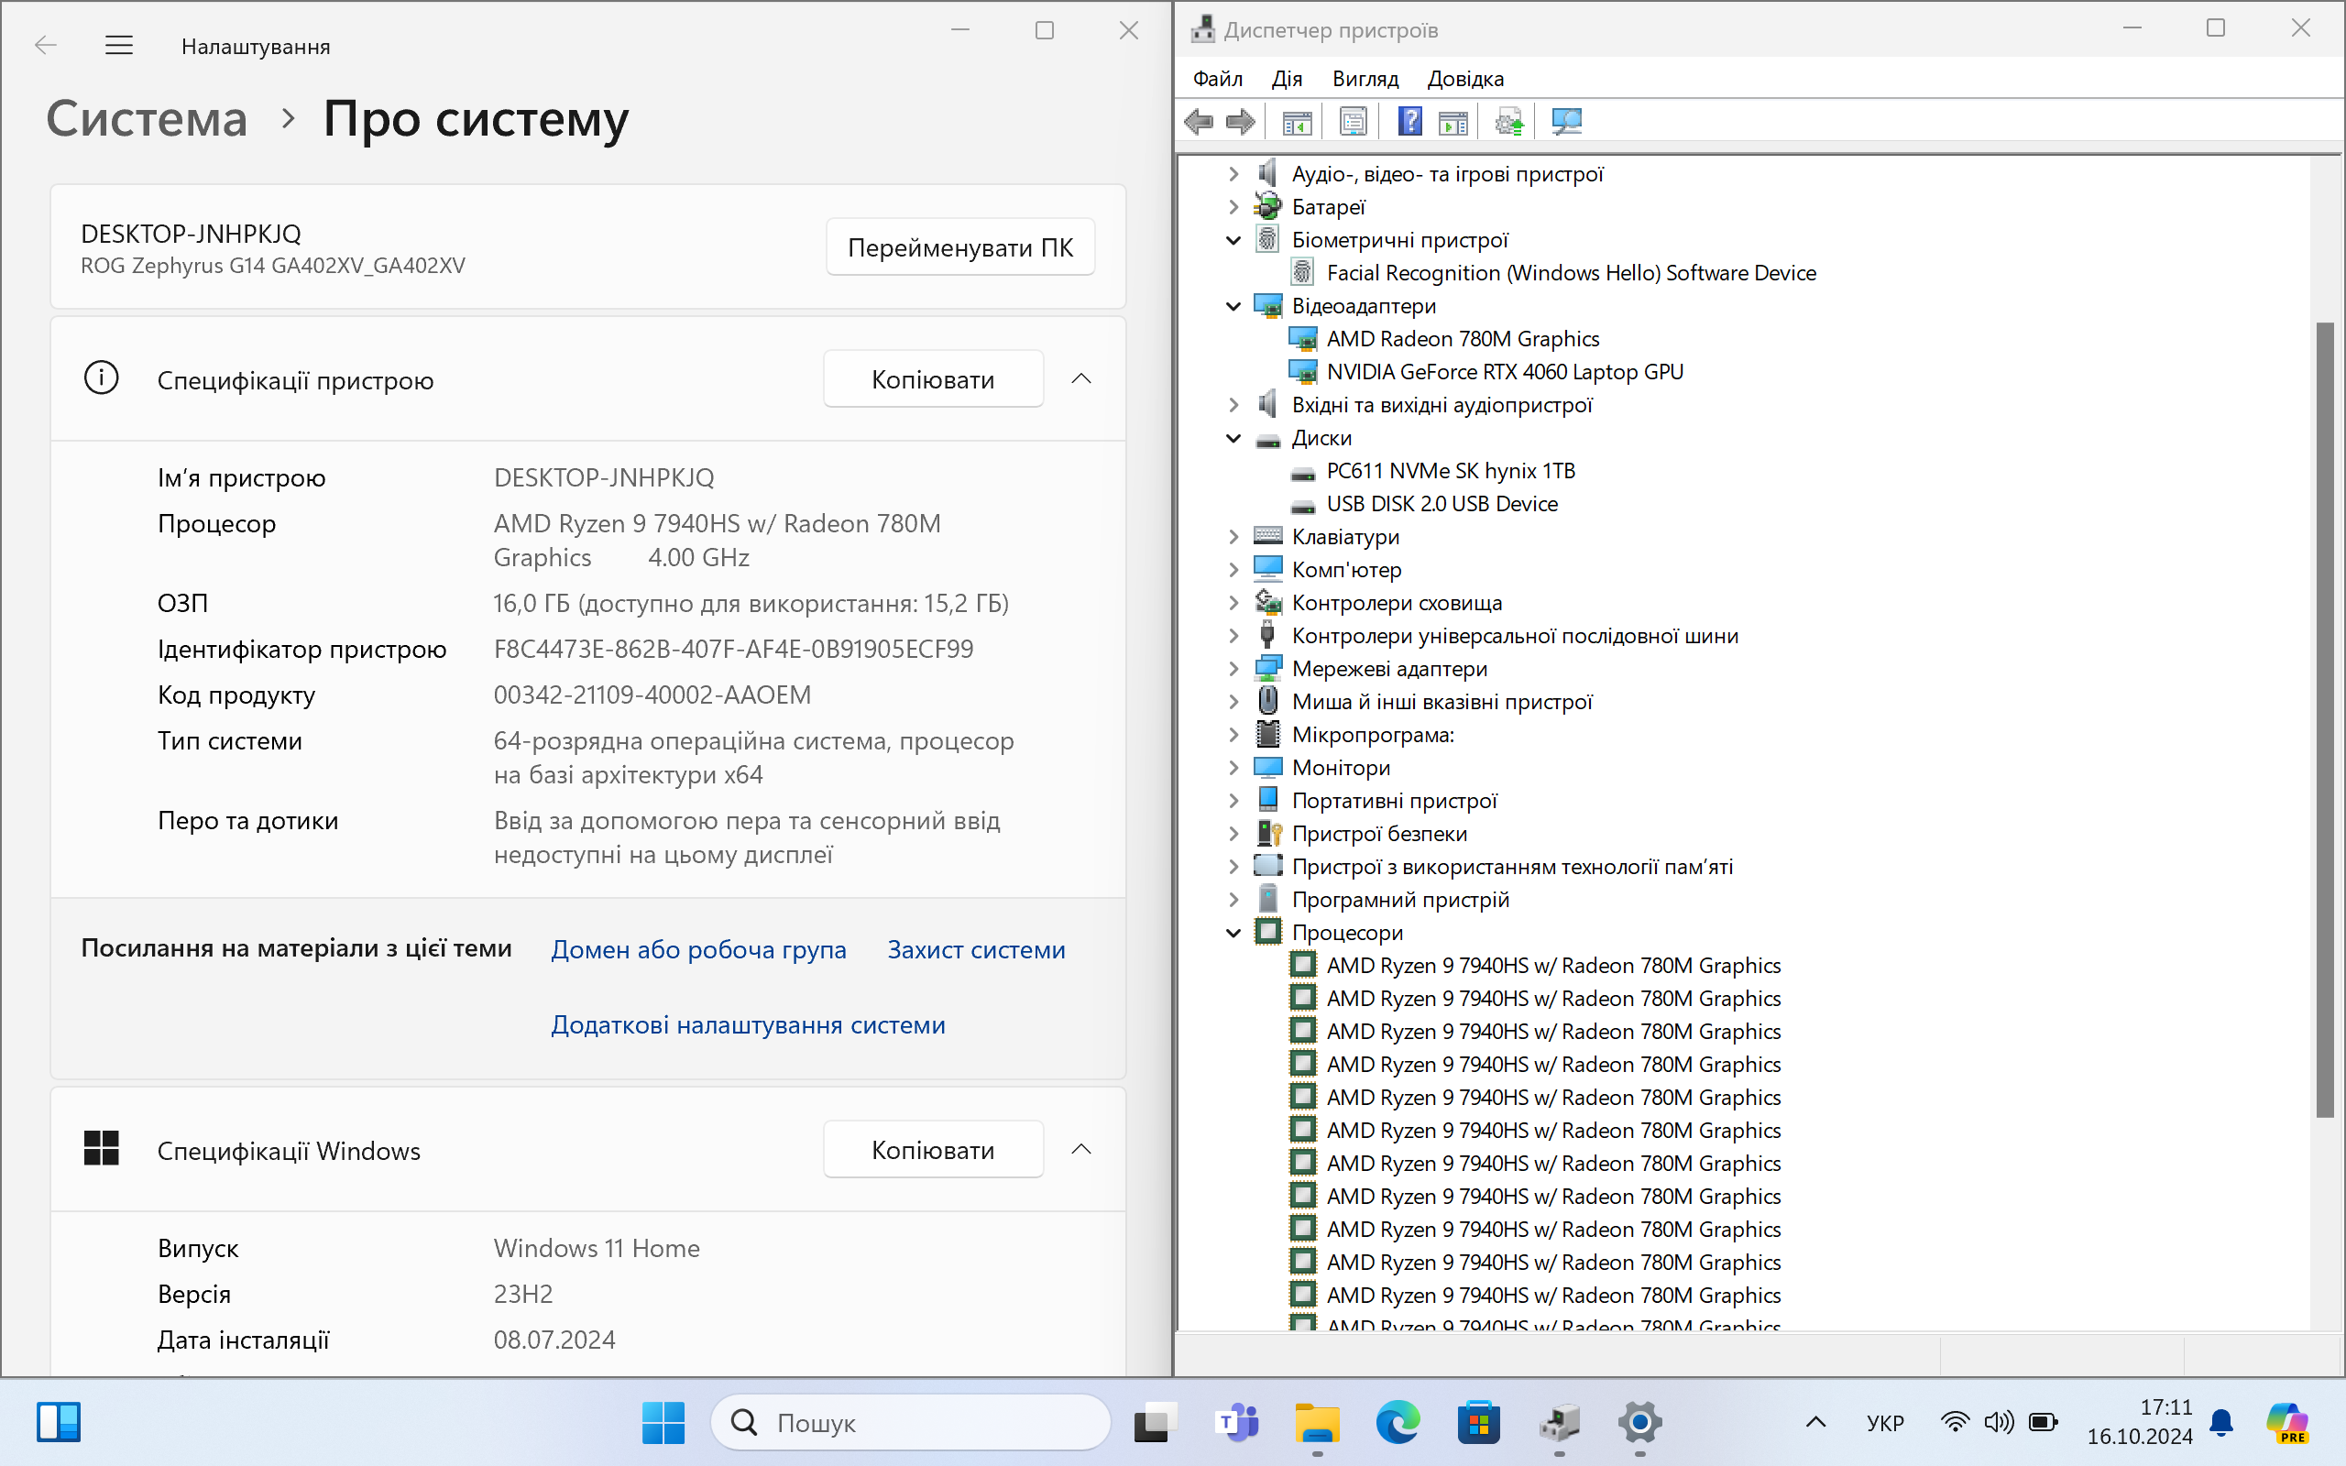Open Widgets from taskbar corner
The width and height of the screenshot is (2346, 1466).
click(58, 1422)
